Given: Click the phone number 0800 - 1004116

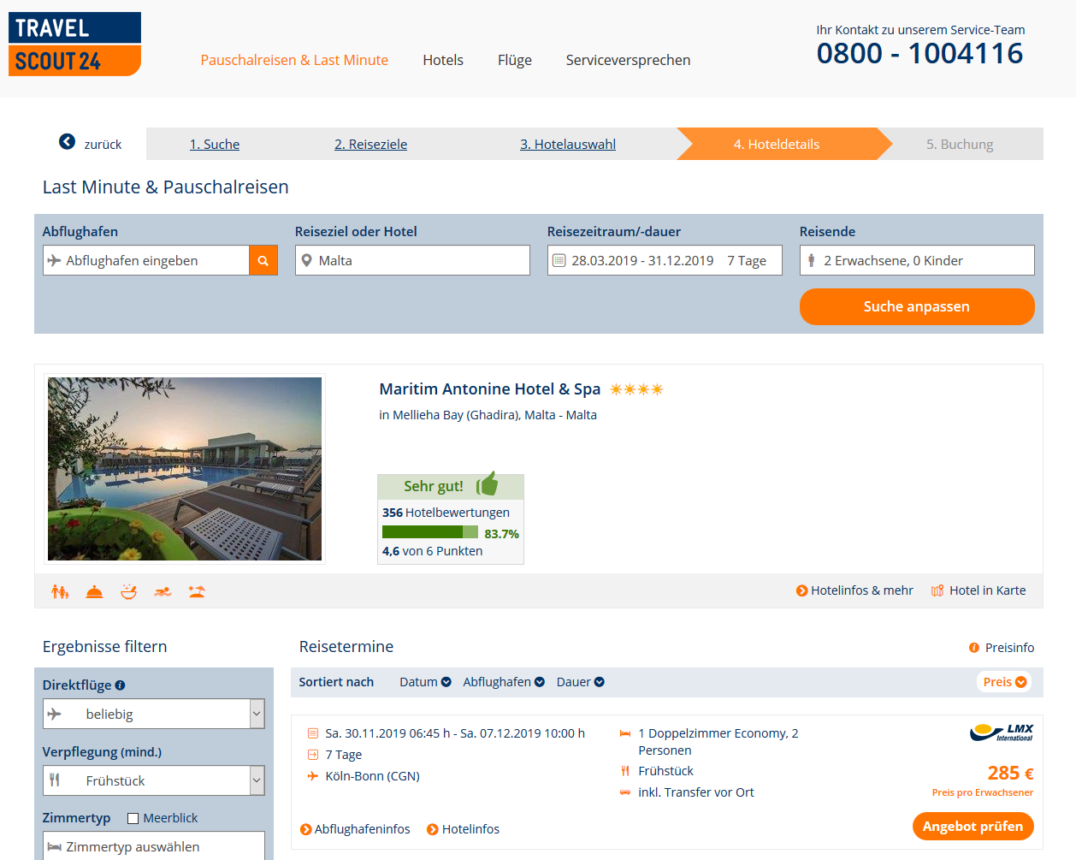Looking at the screenshot, I should pos(920,53).
